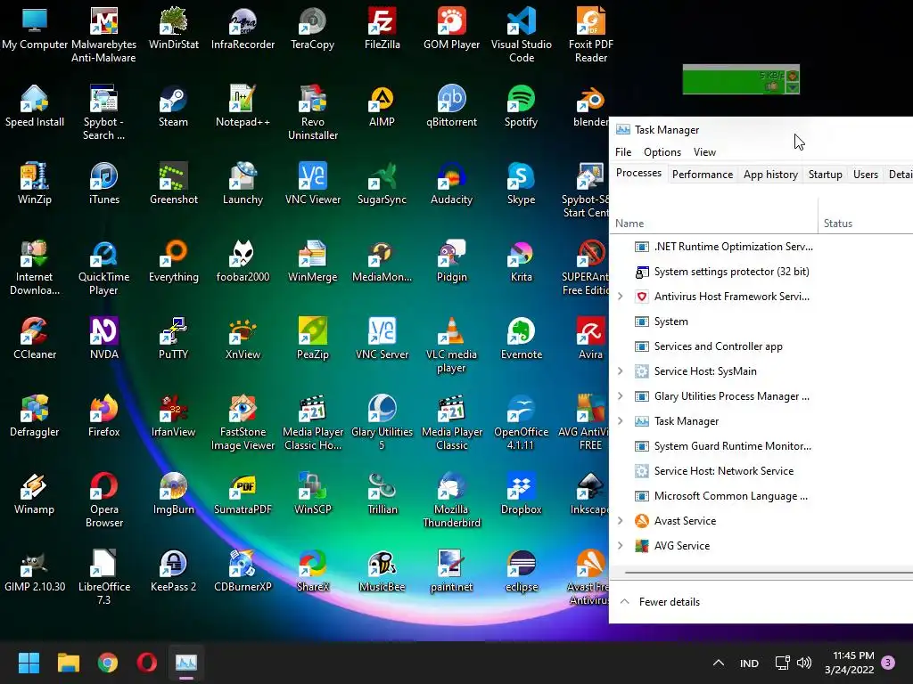
Task: Click the CCleaner desktop shortcut
Action: [x=35, y=338]
